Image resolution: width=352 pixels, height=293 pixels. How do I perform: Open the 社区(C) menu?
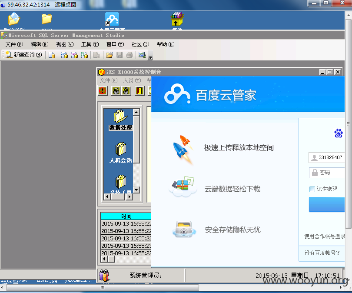140,44
